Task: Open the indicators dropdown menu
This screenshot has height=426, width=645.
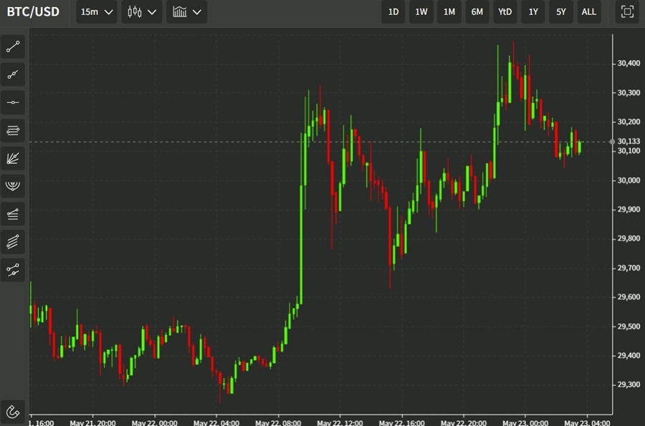Action: [187, 12]
